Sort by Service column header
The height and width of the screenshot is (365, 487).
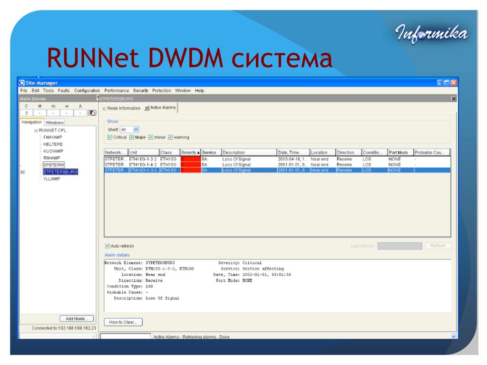click(x=211, y=153)
